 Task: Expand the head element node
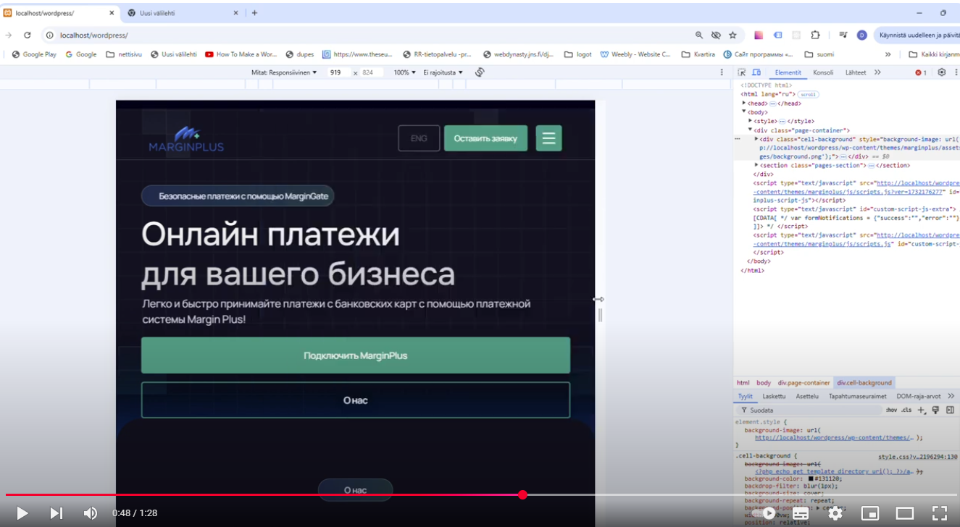pyautogui.click(x=744, y=103)
